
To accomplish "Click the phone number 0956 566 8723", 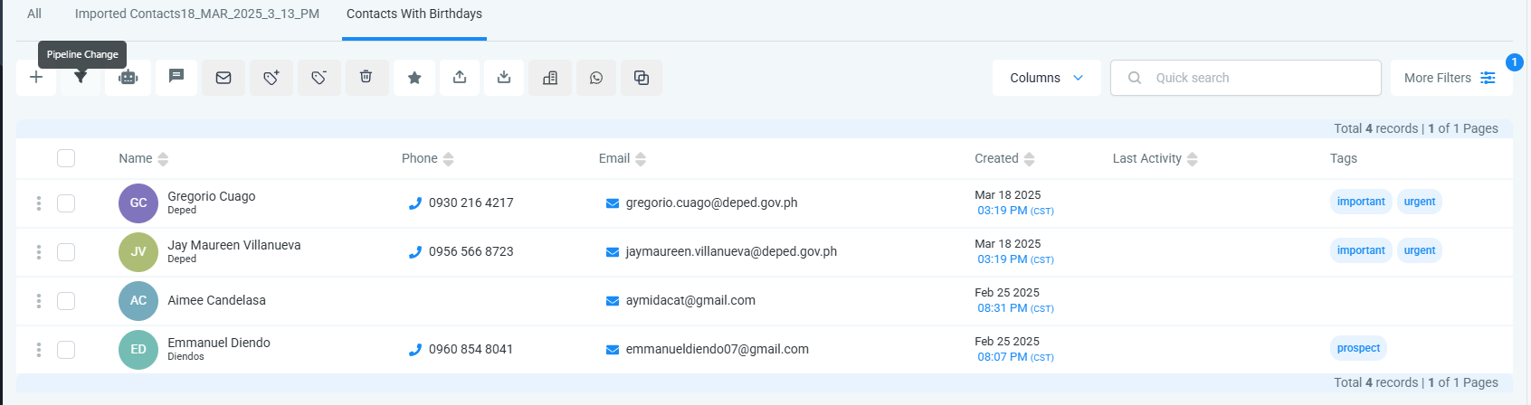I will pos(471,252).
